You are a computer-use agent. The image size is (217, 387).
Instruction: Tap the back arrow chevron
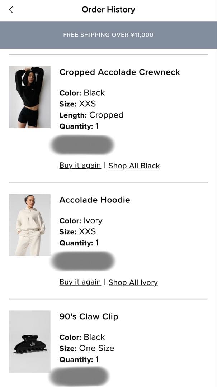click(11, 10)
